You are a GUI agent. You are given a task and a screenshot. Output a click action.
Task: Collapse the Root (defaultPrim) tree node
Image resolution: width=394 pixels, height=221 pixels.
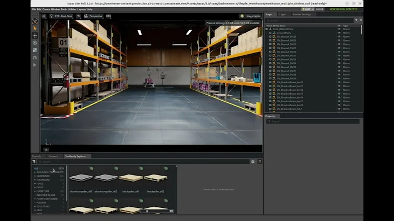pyautogui.click(x=266, y=29)
